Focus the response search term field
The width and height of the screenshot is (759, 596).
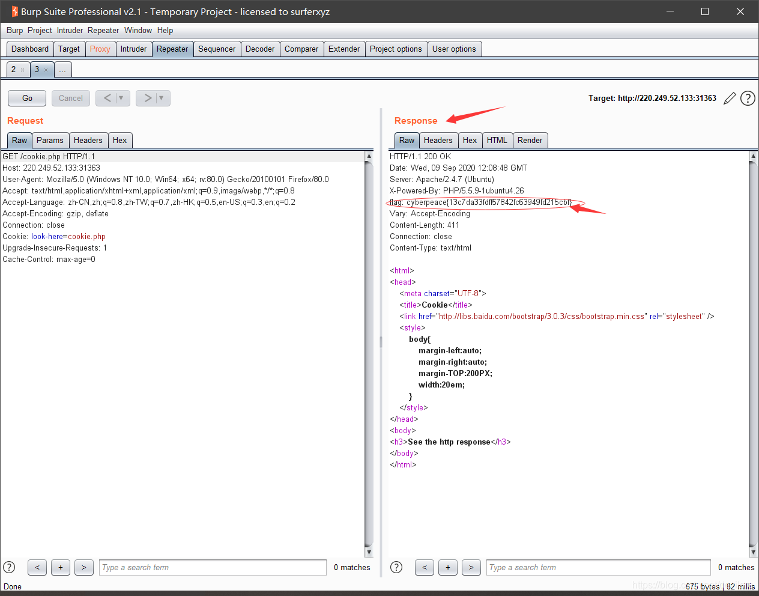coord(599,567)
